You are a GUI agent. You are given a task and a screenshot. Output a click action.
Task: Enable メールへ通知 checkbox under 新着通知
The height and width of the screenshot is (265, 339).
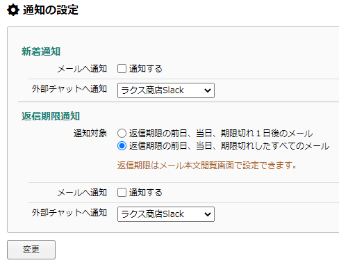[122, 69]
